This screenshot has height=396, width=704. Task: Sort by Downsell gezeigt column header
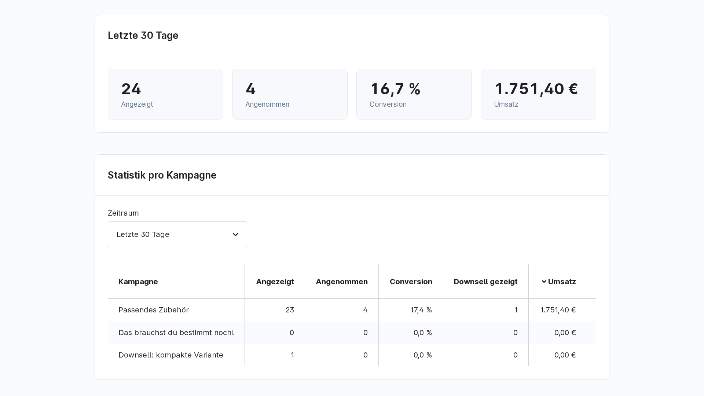(x=485, y=282)
